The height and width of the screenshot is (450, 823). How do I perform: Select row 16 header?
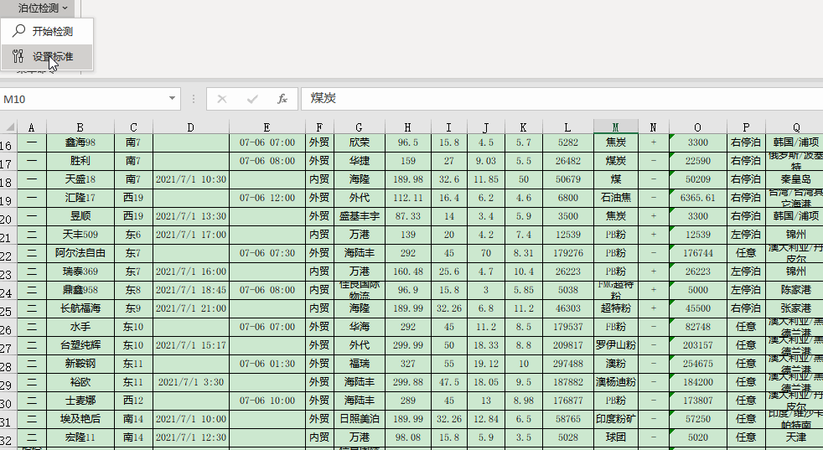8,144
